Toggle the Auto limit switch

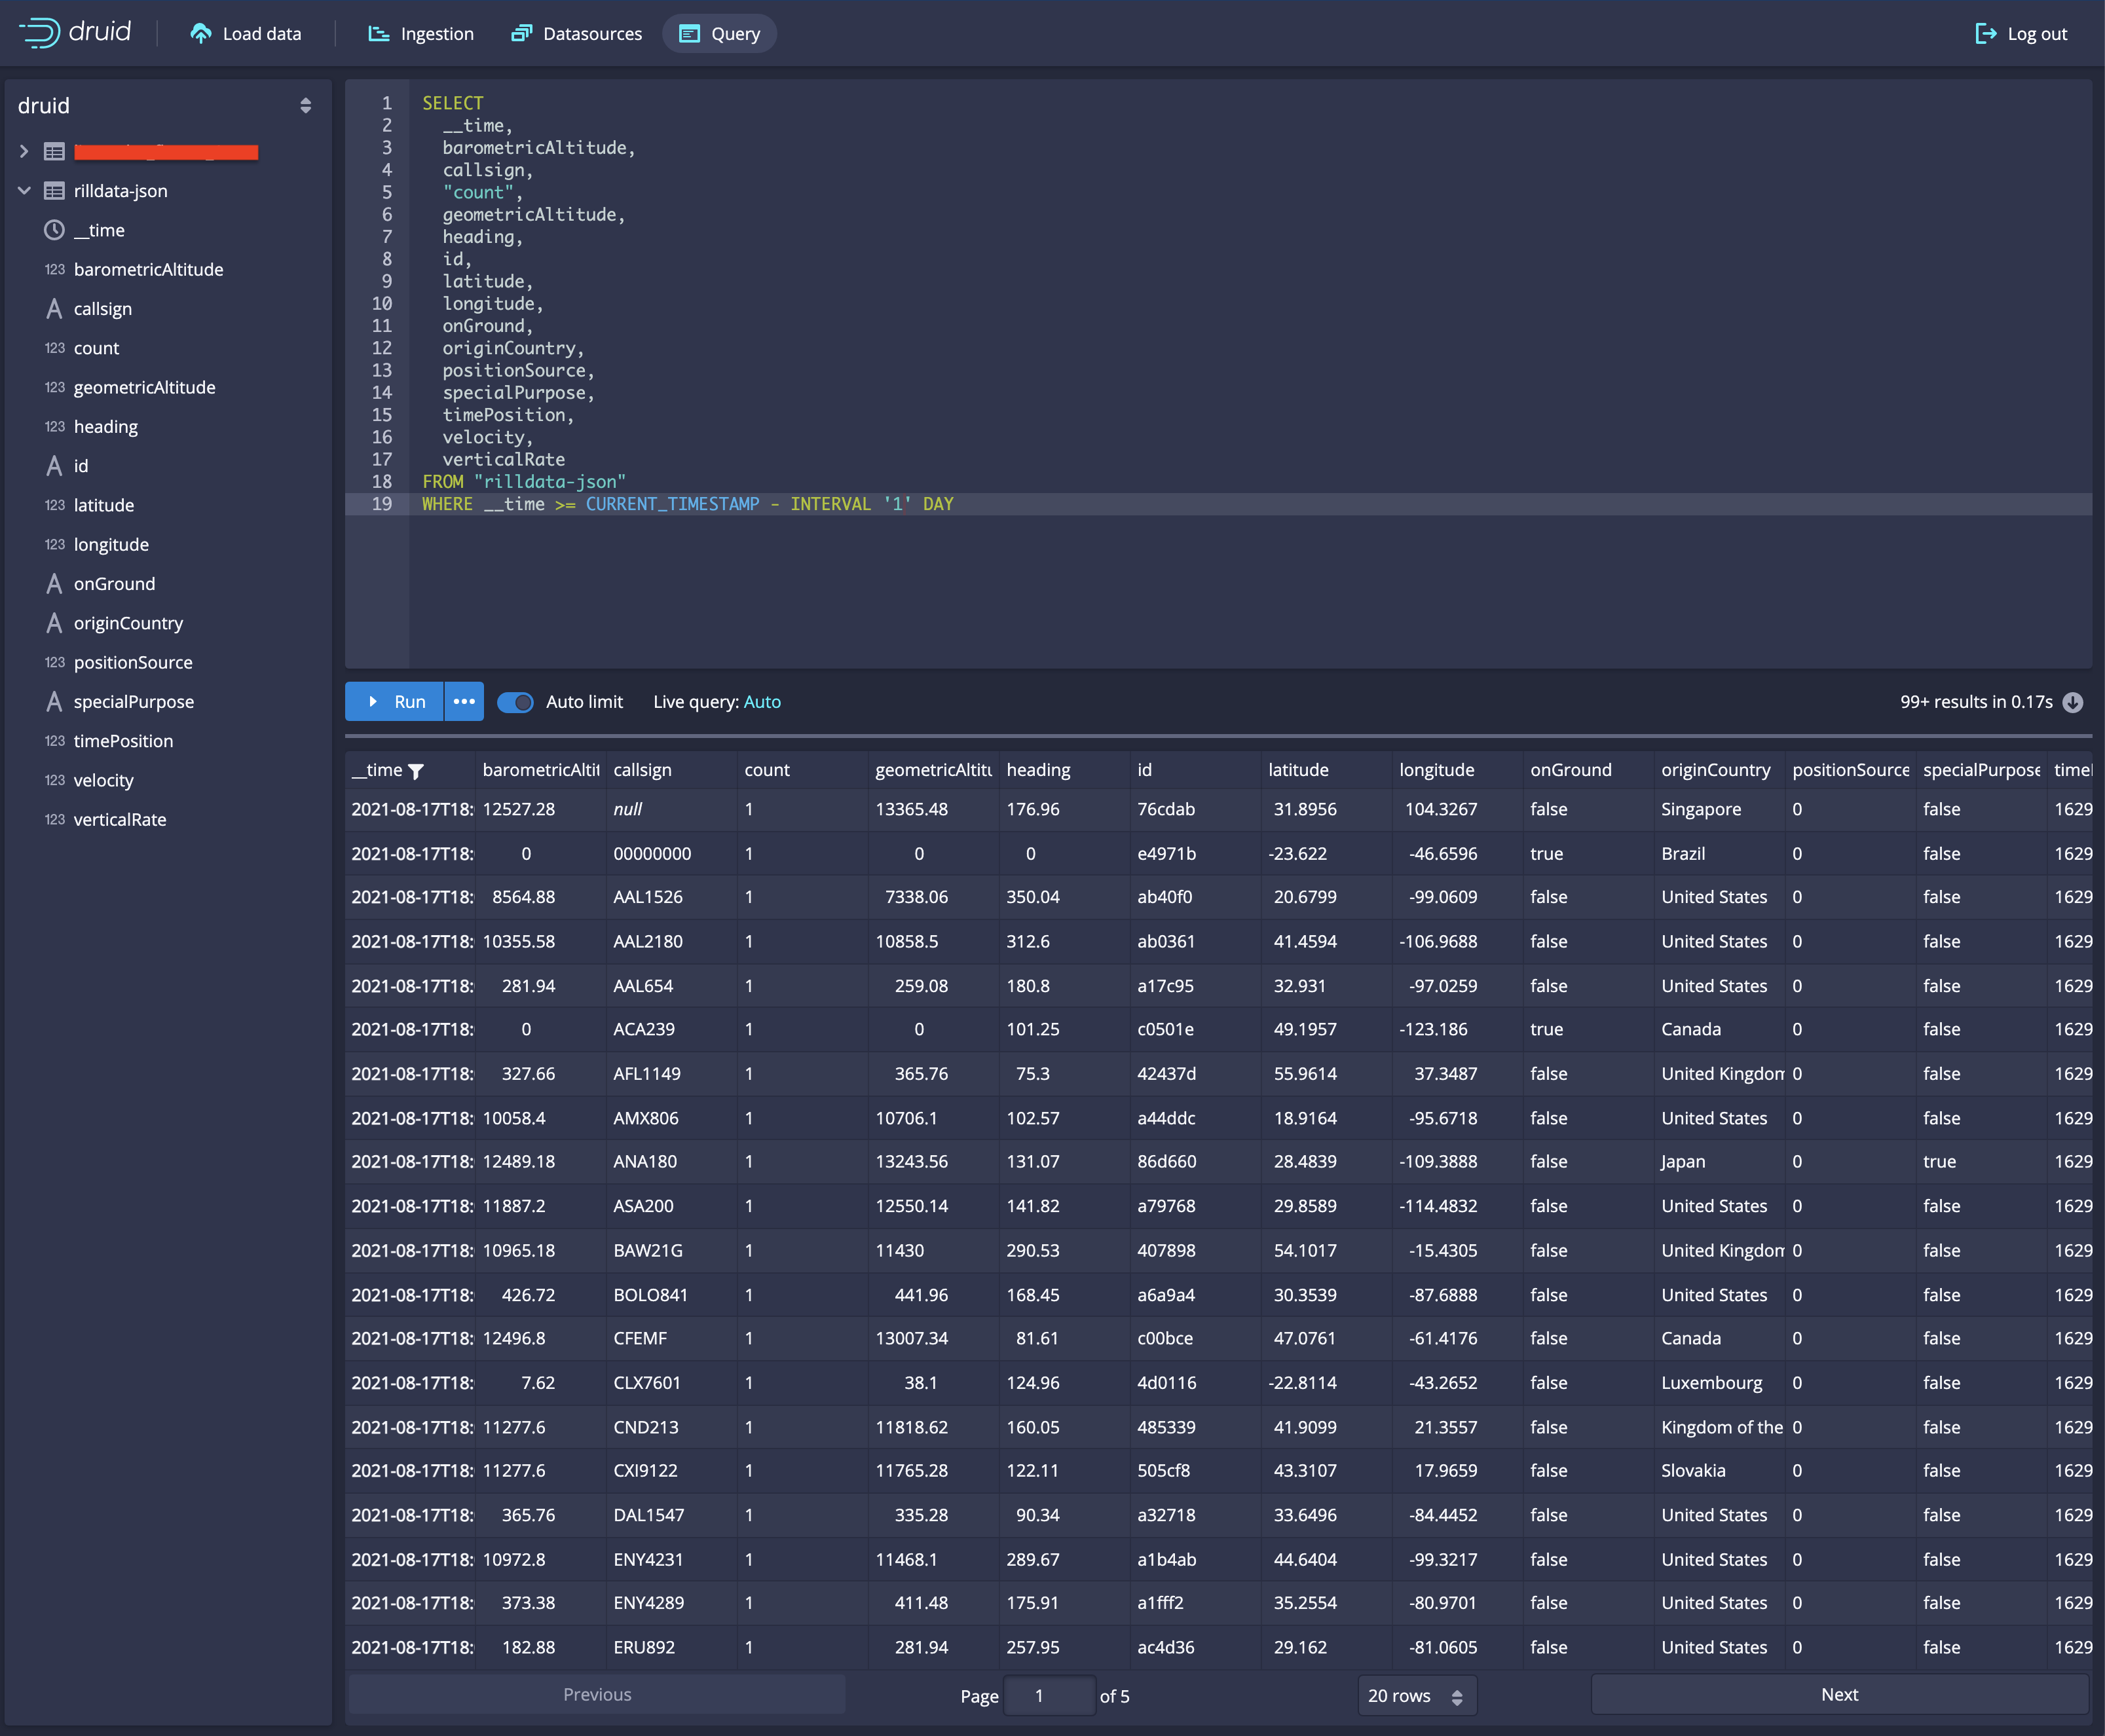click(x=515, y=702)
